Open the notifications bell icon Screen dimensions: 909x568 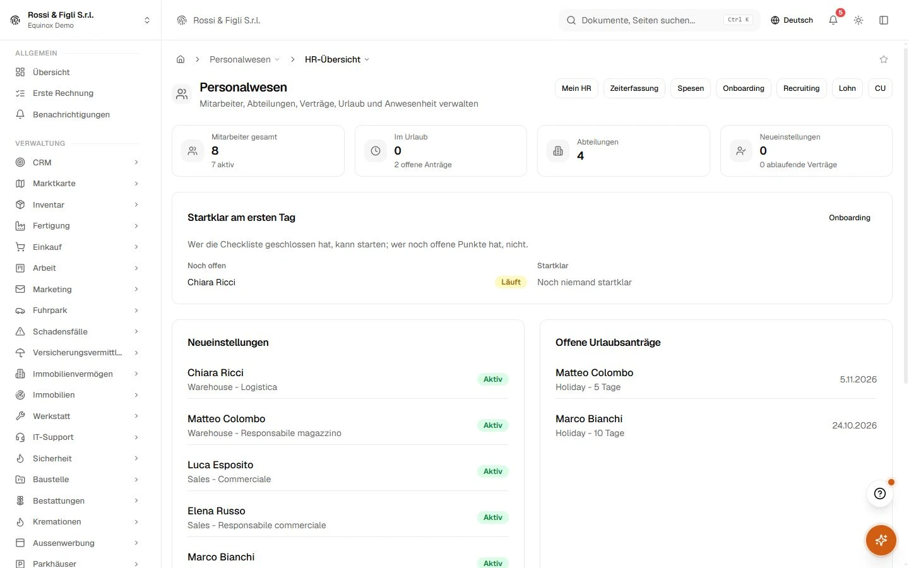(833, 20)
